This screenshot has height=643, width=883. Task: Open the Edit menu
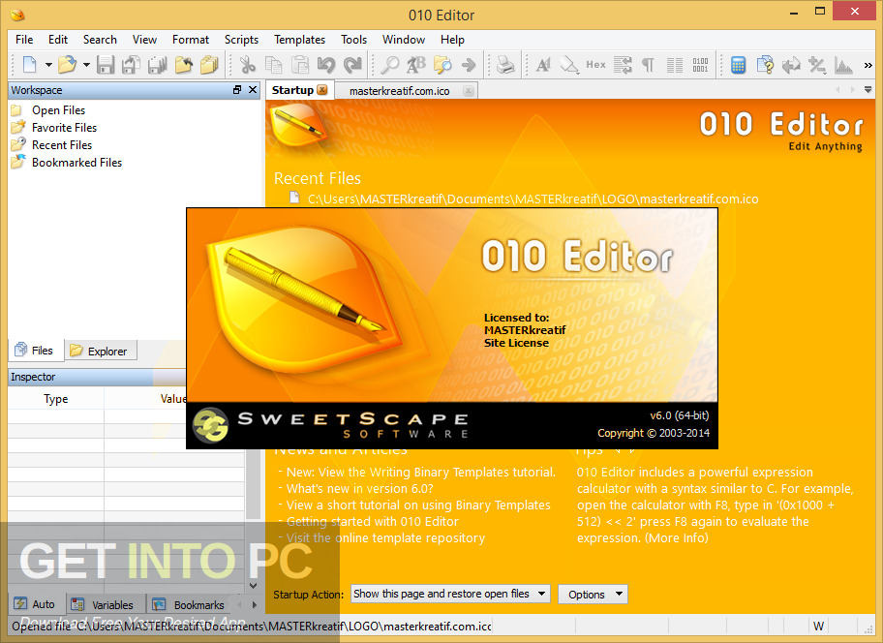pos(58,40)
